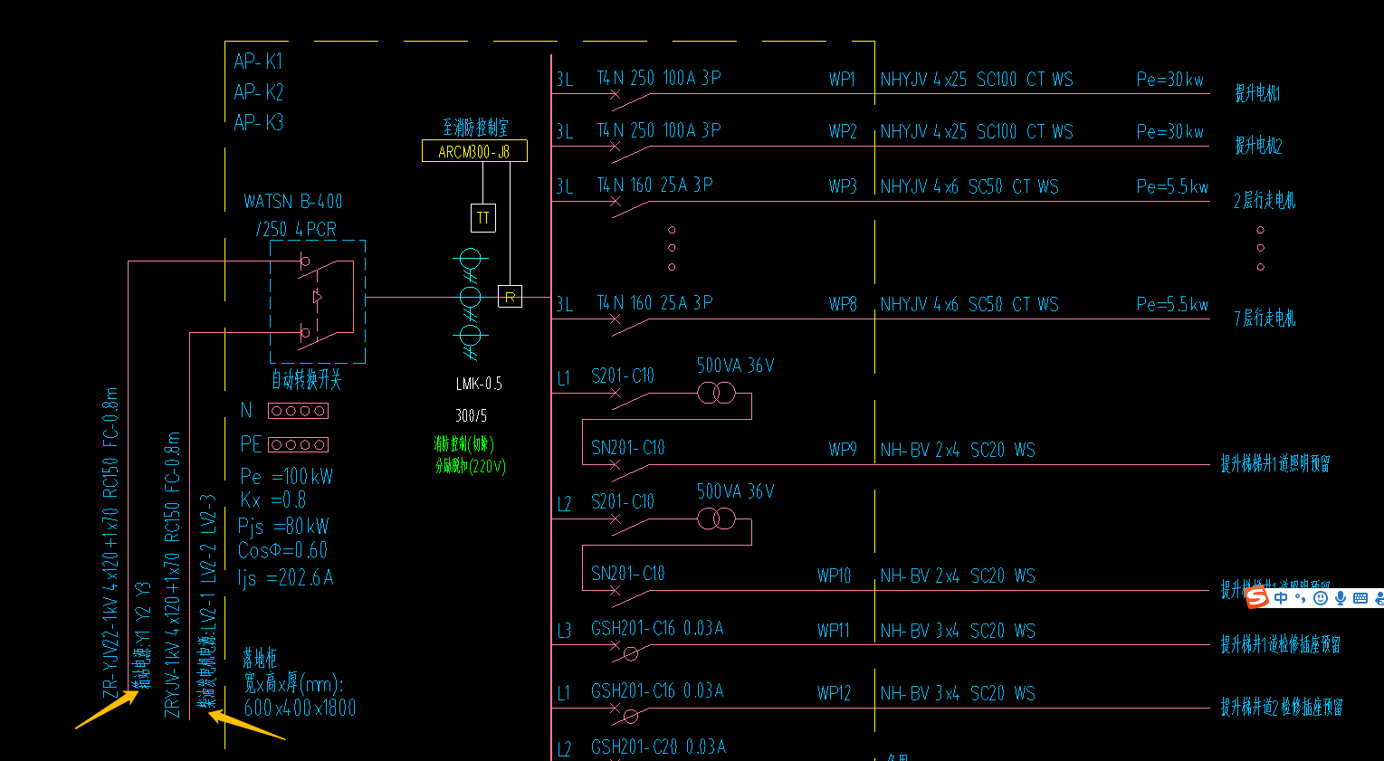Select the L2 500VA transformer symbol
The height and width of the screenshot is (761, 1384).
tap(716, 519)
